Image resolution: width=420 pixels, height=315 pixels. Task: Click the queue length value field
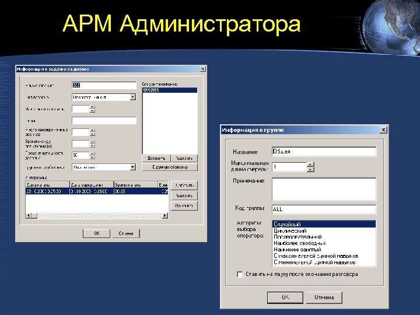click(x=289, y=167)
